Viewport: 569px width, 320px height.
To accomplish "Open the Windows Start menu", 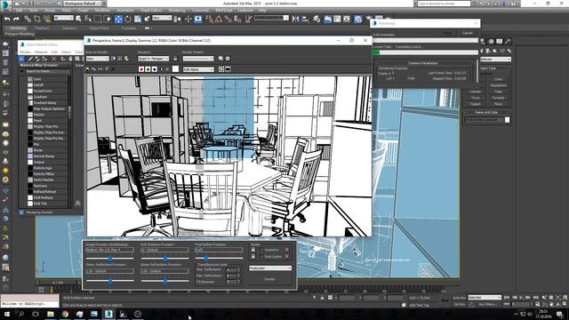I will pyautogui.click(x=7, y=314).
